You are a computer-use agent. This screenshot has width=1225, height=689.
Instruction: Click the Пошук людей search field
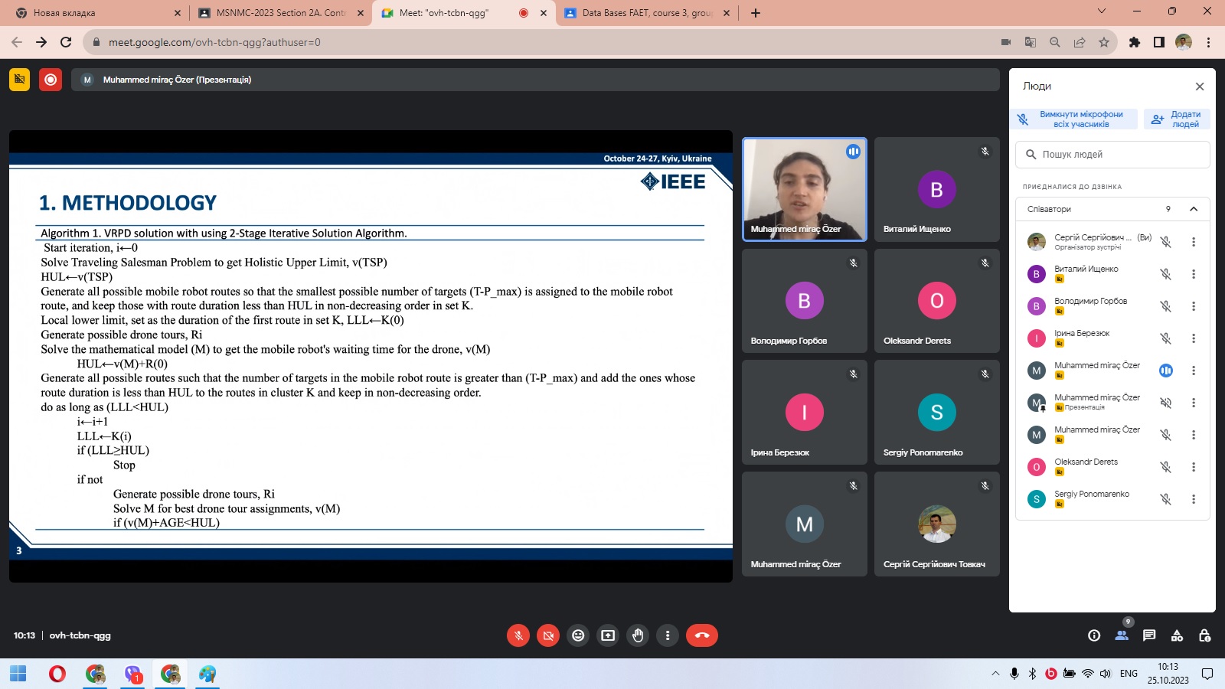point(1112,155)
